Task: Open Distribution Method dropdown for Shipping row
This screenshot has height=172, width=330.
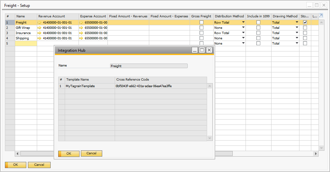Action: pos(243,38)
